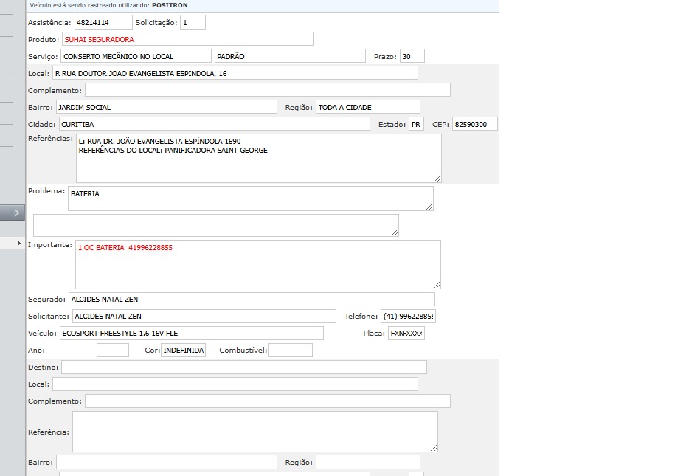Viewport: 675px width, 476px height.
Task: Click the Problema text area with BATERIA
Action: pos(251,199)
